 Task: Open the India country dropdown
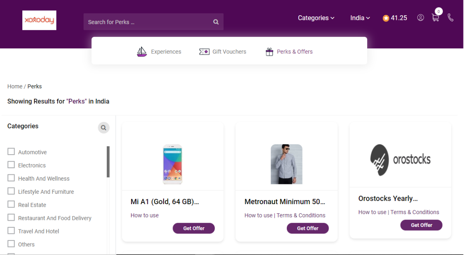[360, 18]
